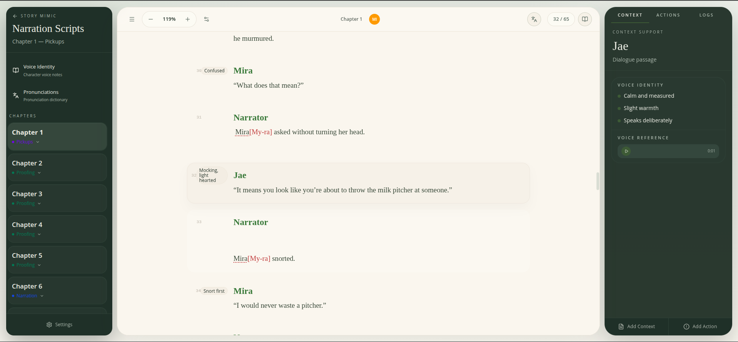738x342 pixels.
Task: Switch to the Logs tab
Action: [706, 15]
